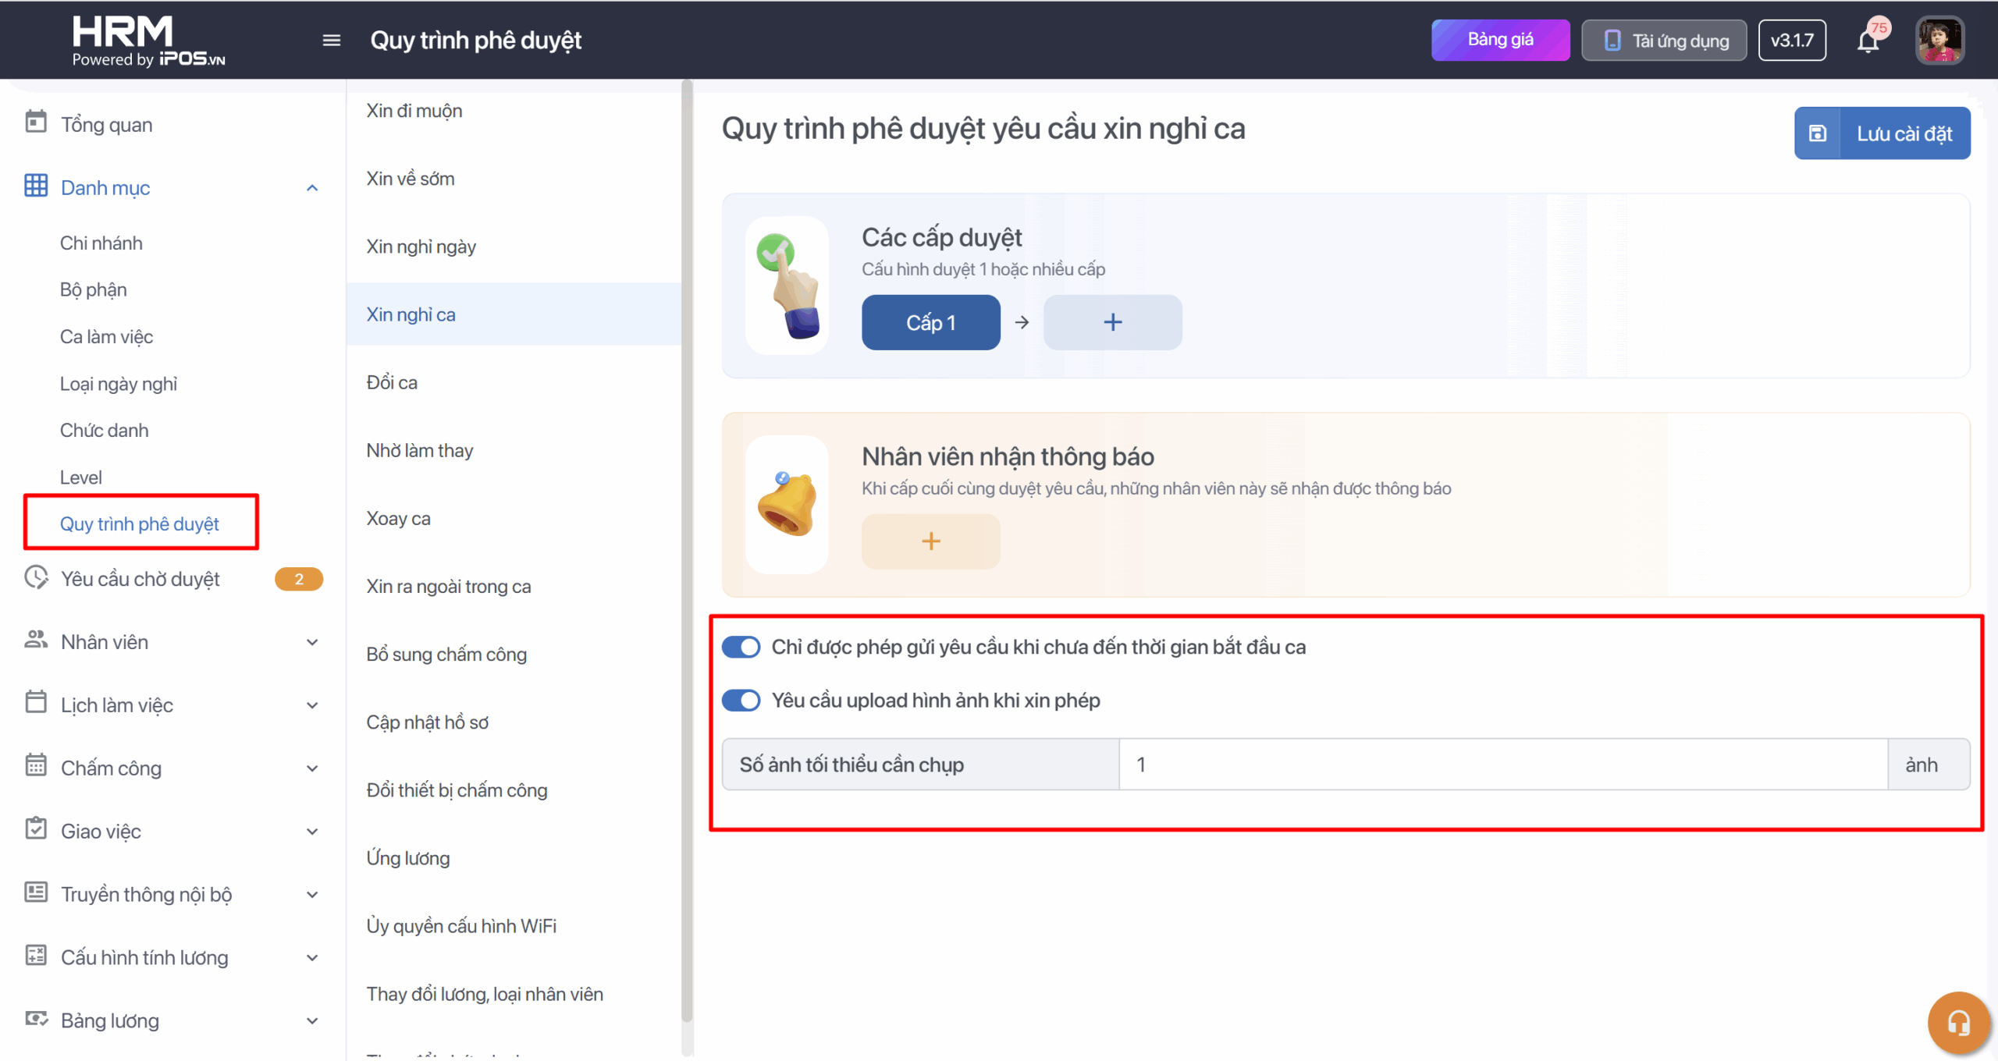The width and height of the screenshot is (1998, 1061).
Task: Click the save disk icon
Action: [1818, 133]
